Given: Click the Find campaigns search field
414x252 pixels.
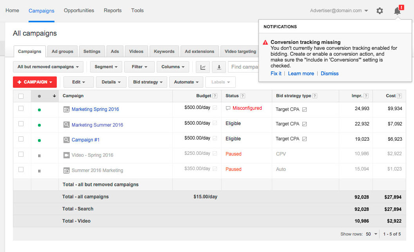Looking at the screenshot, I should (x=244, y=67).
